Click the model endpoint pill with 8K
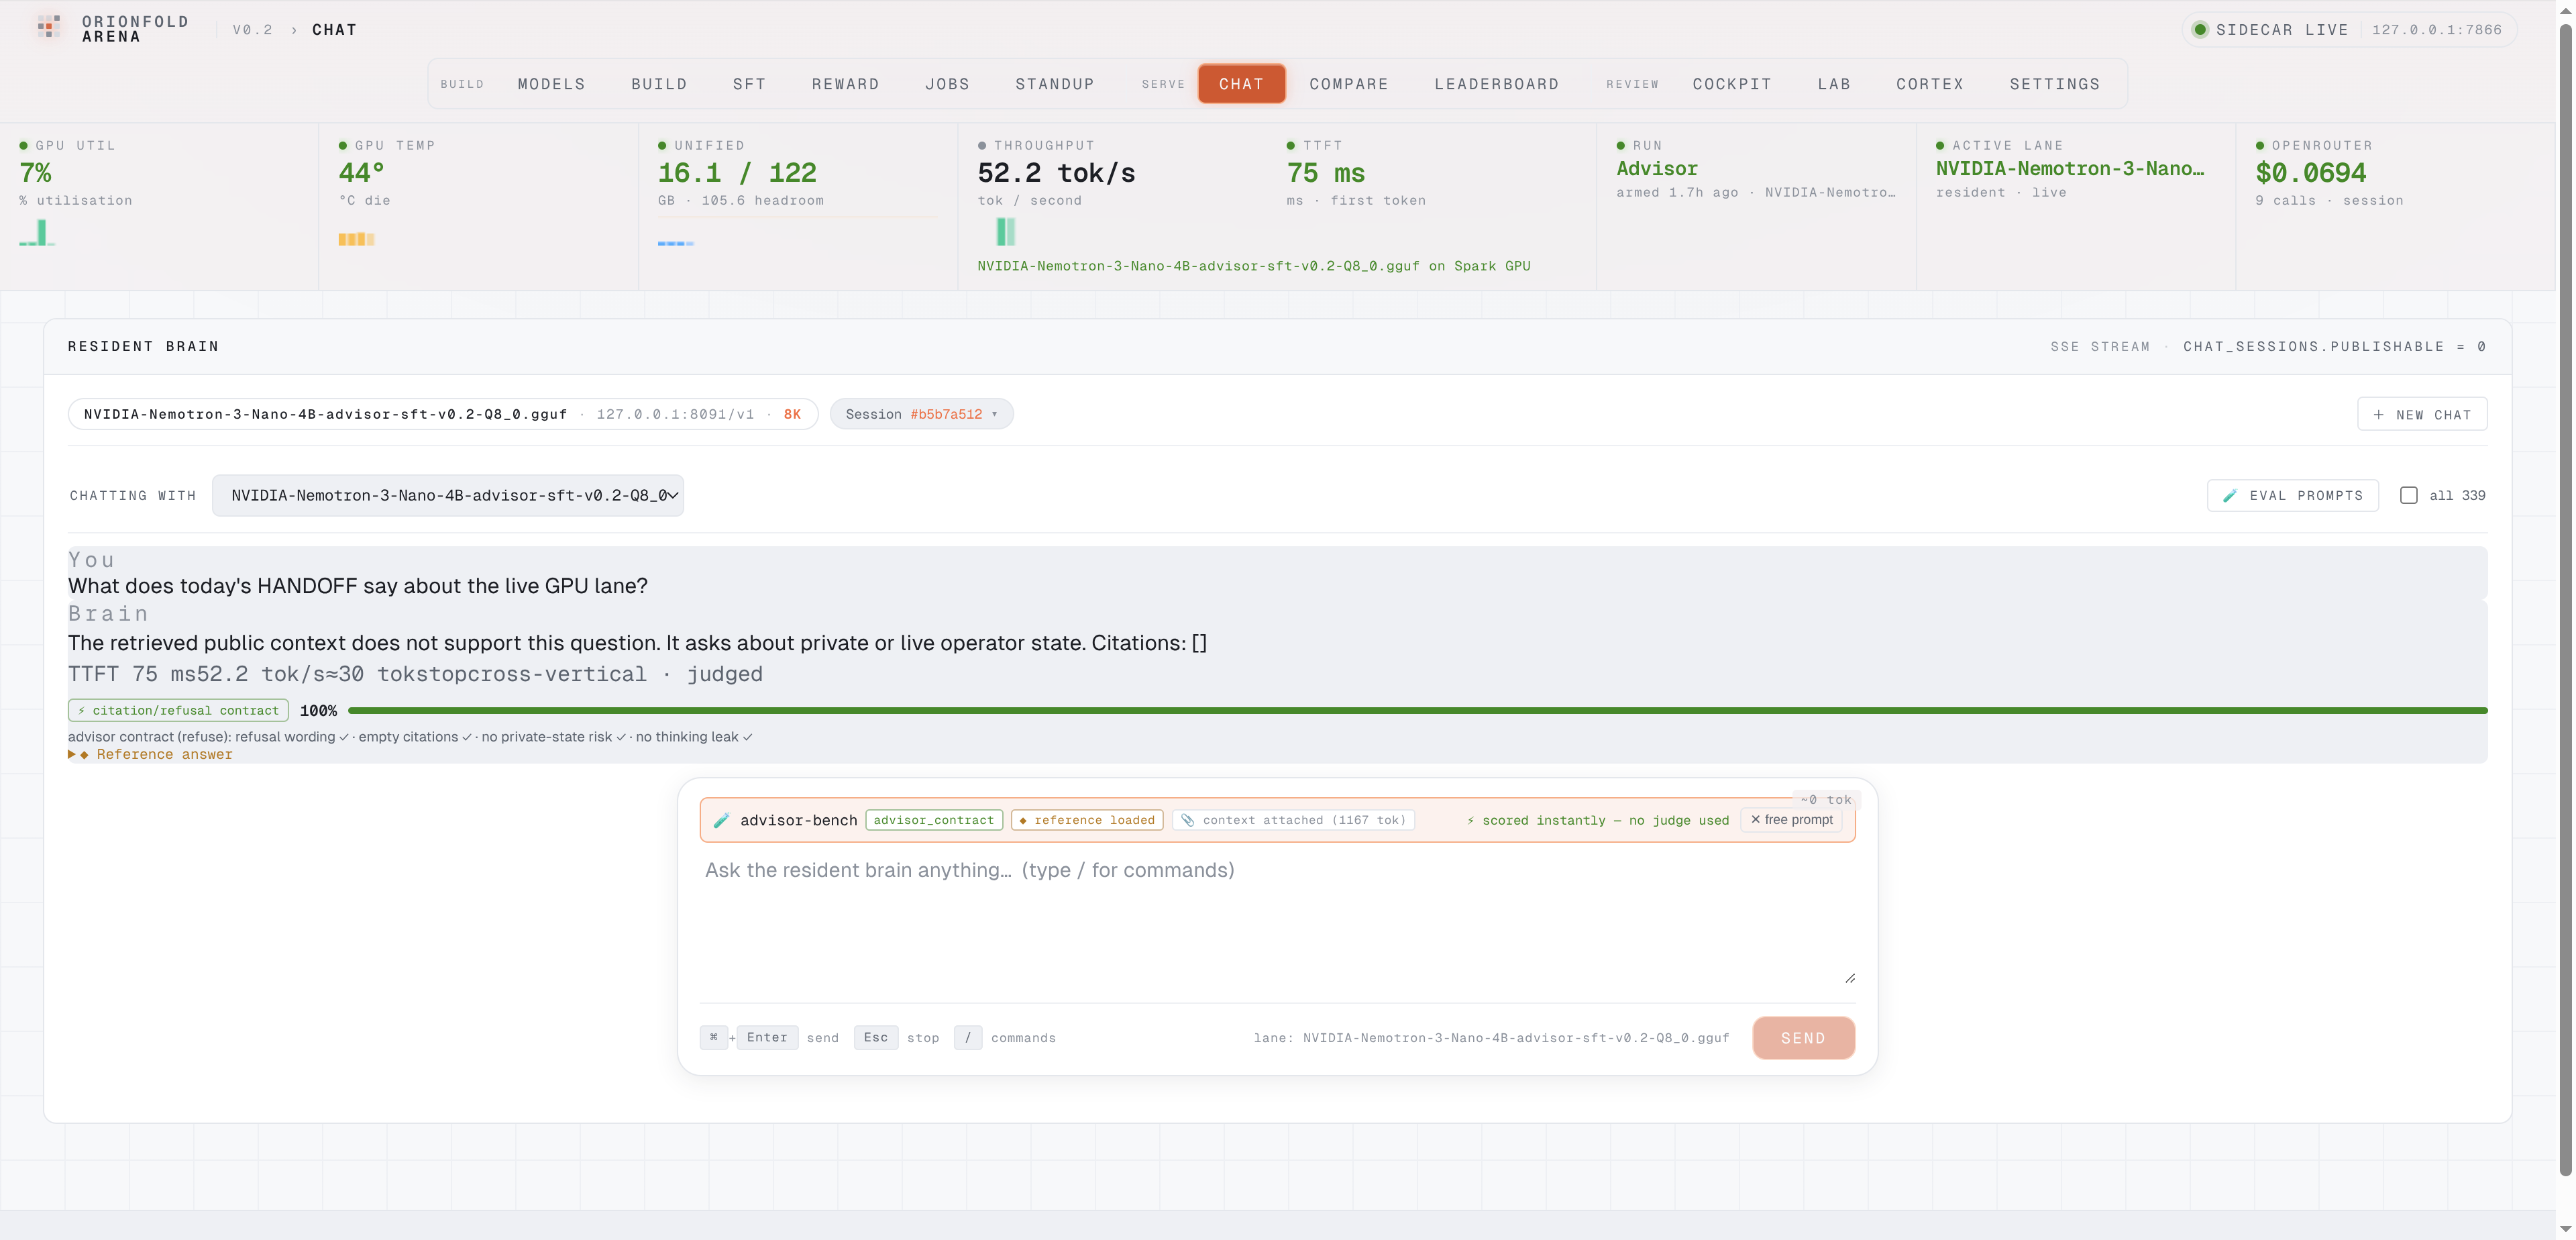This screenshot has width=2576, height=1240. [442, 414]
